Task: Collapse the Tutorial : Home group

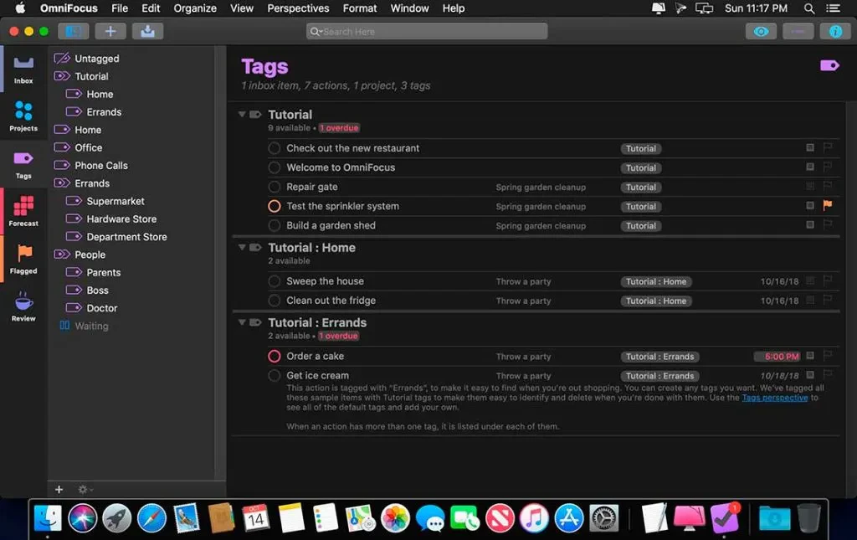Action: coord(242,247)
